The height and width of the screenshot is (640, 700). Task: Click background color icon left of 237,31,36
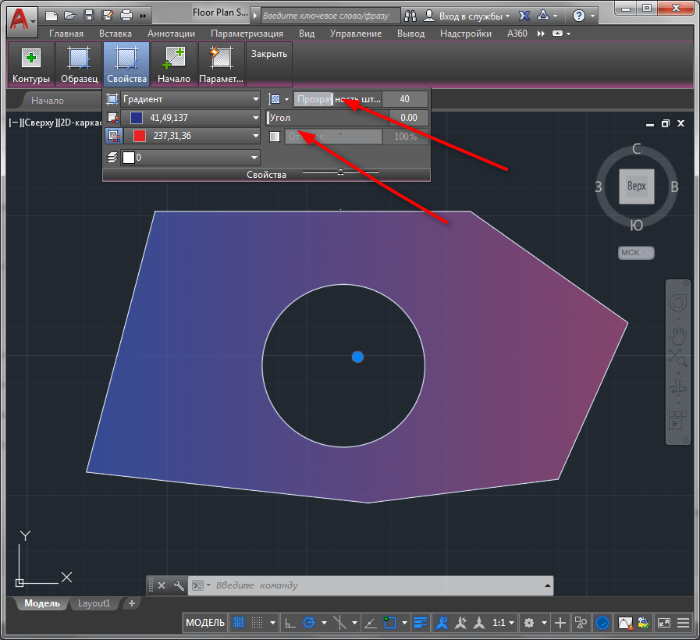(113, 136)
